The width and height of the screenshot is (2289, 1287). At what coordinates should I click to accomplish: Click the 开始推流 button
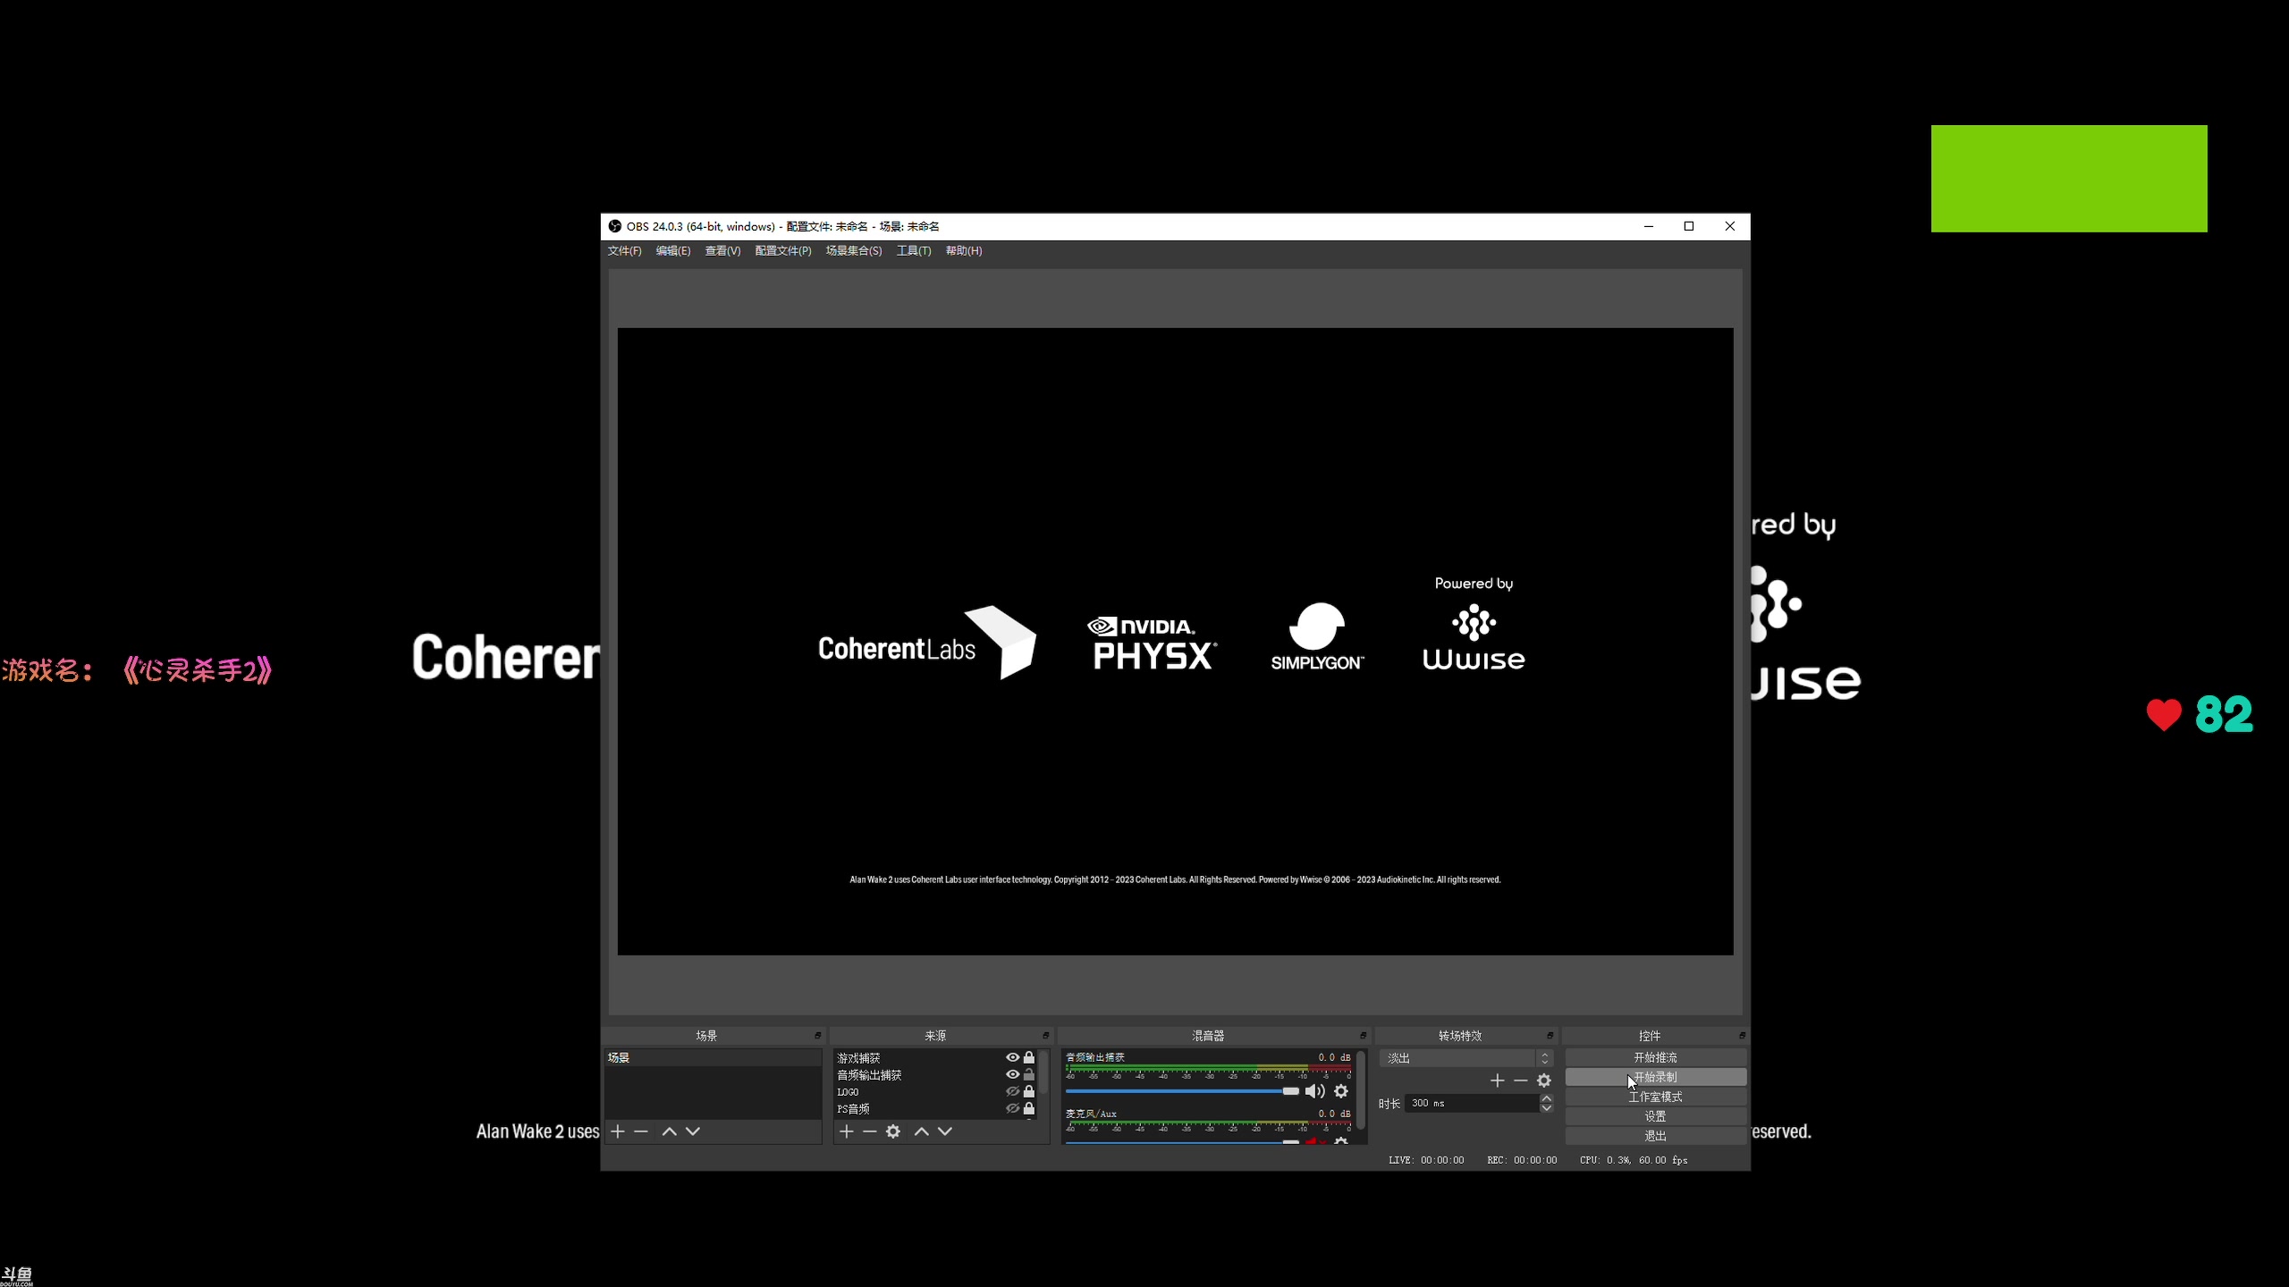point(1655,1057)
